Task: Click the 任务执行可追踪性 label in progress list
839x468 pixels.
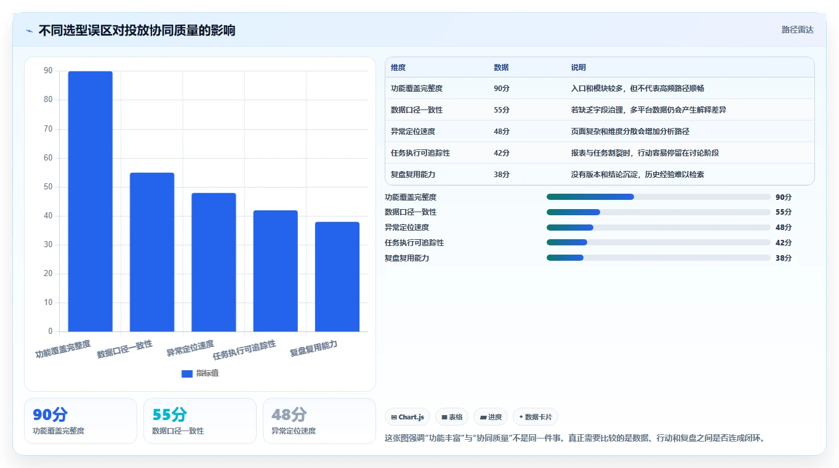Action: click(x=414, y=243)
